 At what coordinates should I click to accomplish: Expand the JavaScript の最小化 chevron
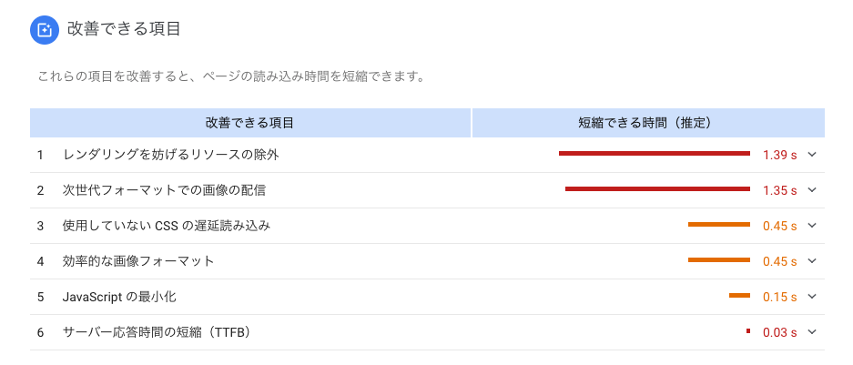(812, 297)
